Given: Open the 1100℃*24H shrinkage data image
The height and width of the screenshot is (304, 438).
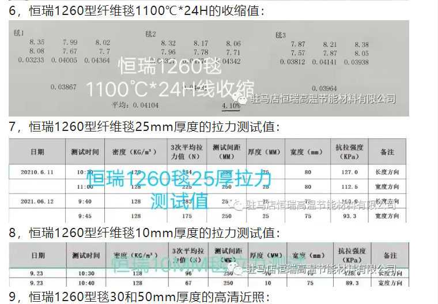Looking at the screenshot, I should point(209,68).
